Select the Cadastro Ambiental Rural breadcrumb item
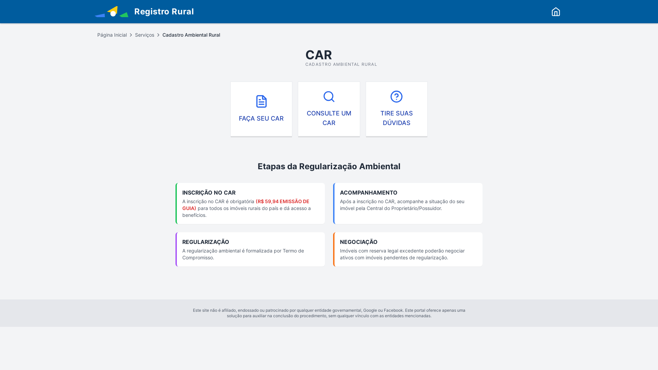This screenshot has width=658, height=370. tap(191, 35)
